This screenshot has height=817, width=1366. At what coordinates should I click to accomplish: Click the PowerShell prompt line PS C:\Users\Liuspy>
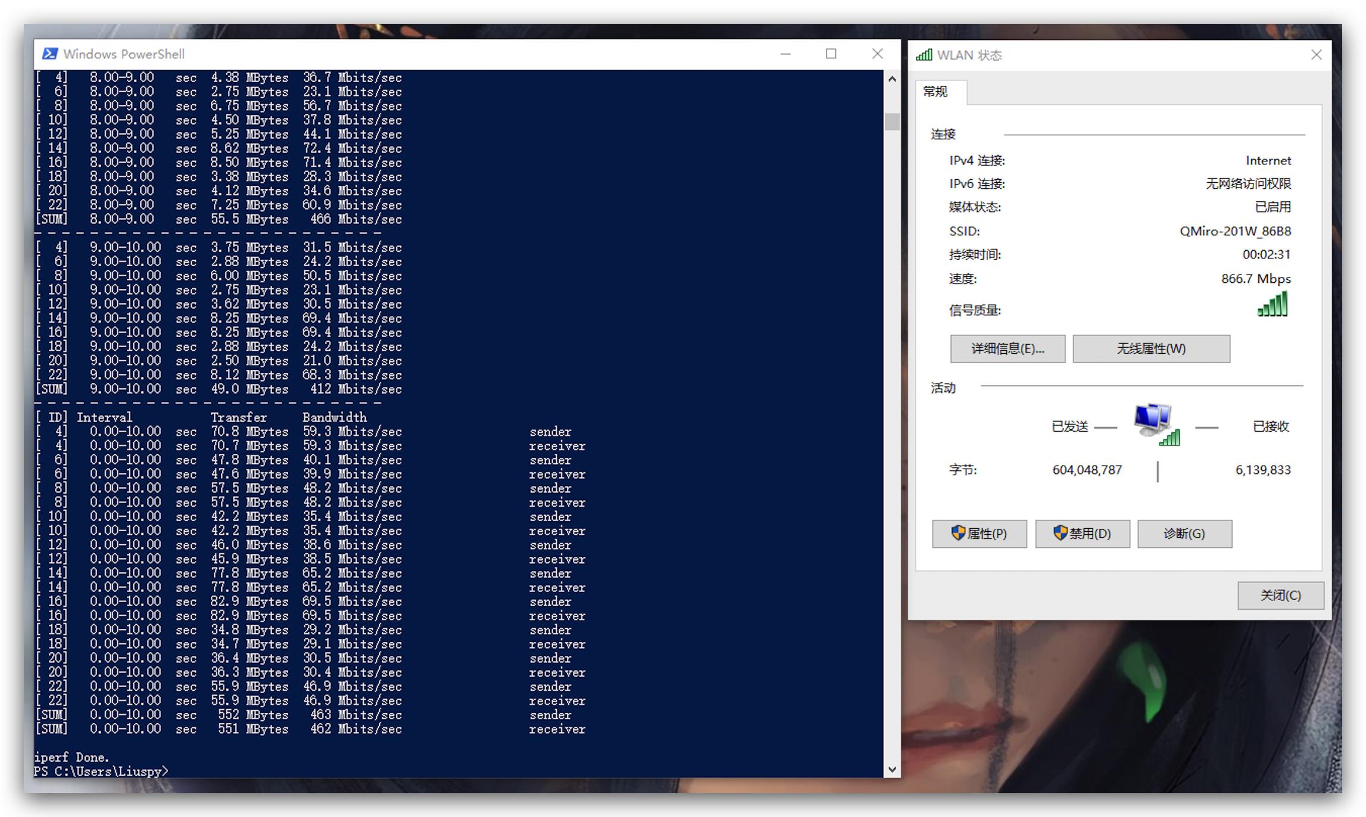coord(101,772)
